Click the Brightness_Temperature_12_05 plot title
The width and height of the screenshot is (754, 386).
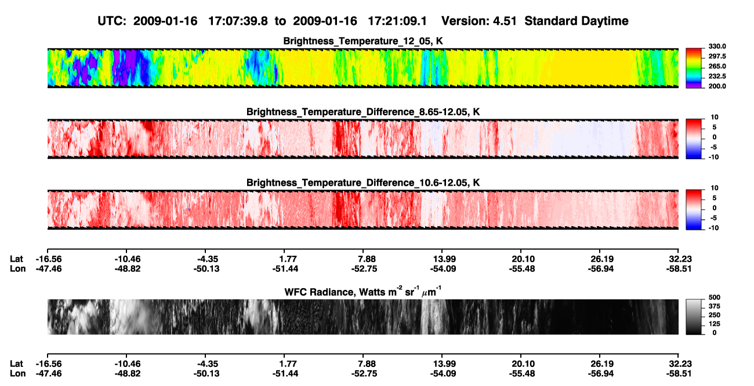[362, 41]
